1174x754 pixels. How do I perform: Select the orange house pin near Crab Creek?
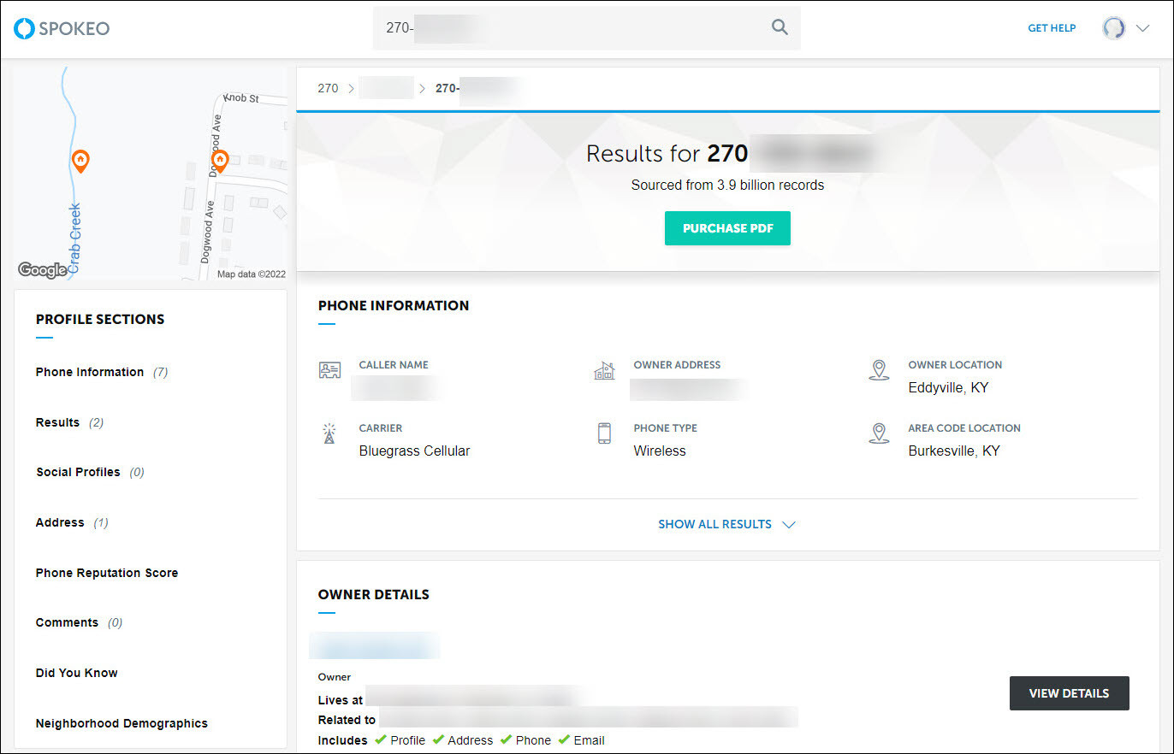pyautogui.click(x=80, y=160)
